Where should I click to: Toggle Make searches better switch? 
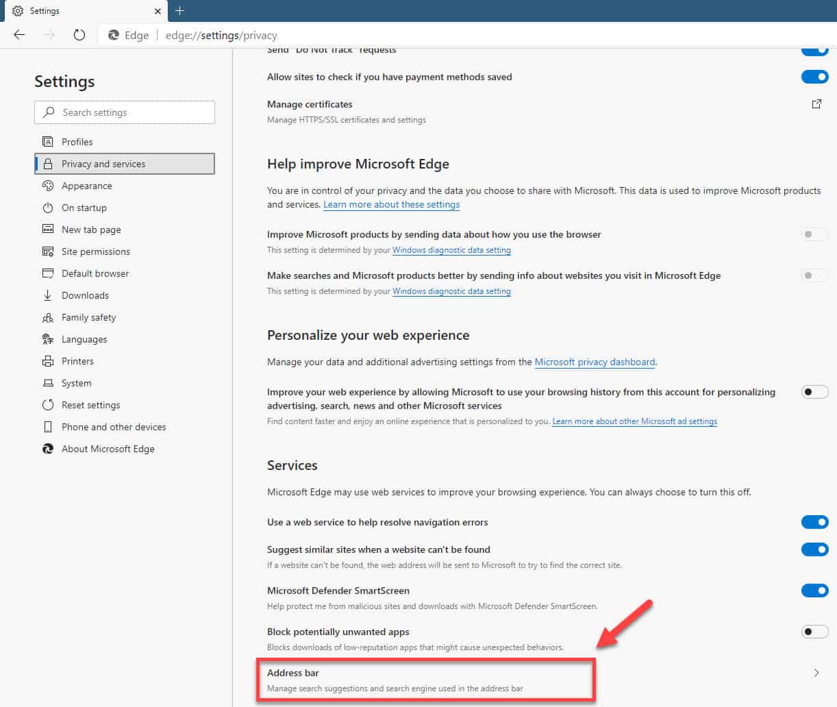coord(815,275)
